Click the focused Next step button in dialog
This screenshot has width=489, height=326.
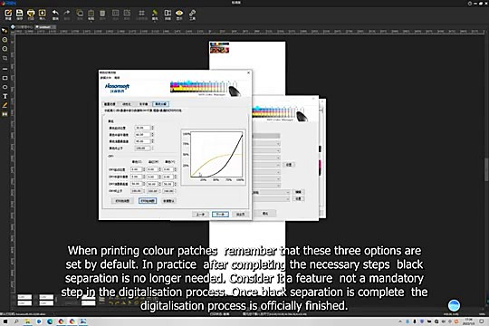pyautogui.click(x=220, y=215)
